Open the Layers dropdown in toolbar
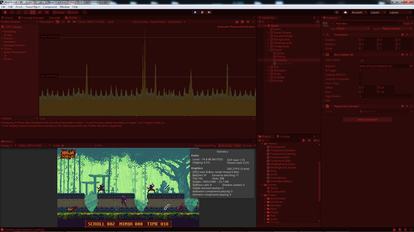The image size is (414, 232). coord(378,12)
